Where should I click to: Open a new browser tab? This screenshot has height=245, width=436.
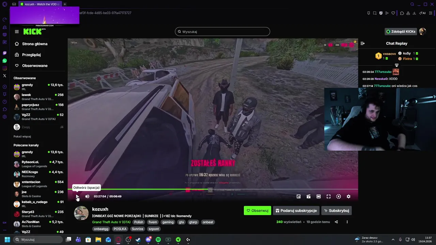65,4
